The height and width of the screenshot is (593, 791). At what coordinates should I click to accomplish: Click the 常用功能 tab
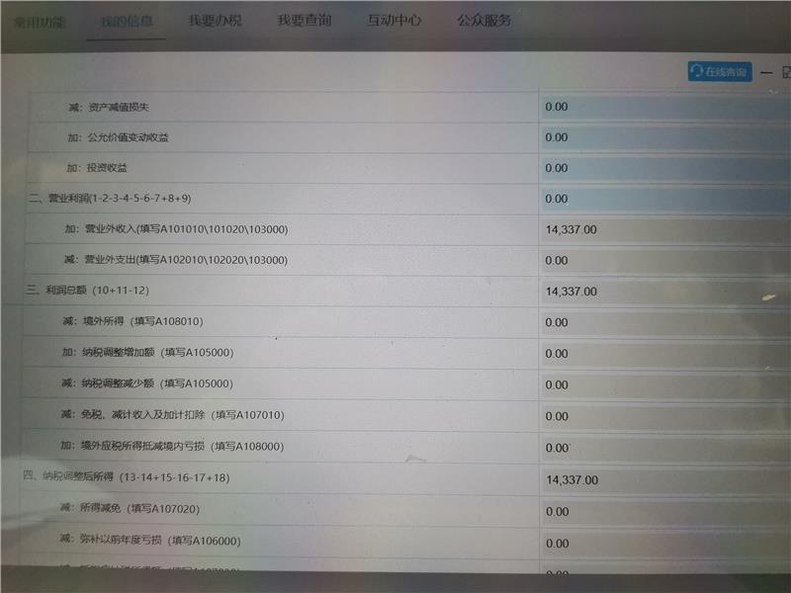[40, 21]
